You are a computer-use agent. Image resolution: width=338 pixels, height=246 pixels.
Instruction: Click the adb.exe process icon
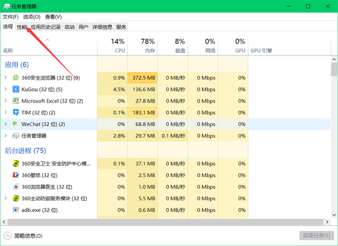click(16, 210)
